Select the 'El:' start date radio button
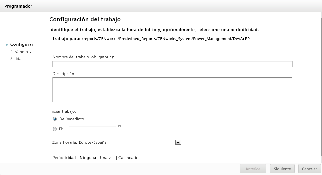The width and height of the screenshot is (322, 175). [55, 129]
